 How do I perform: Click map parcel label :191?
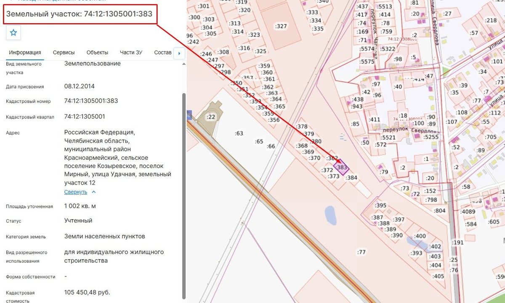coord(457,243)
